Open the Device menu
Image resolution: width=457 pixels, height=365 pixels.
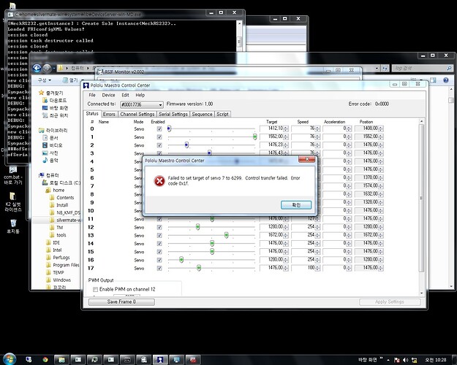[108, 95]
